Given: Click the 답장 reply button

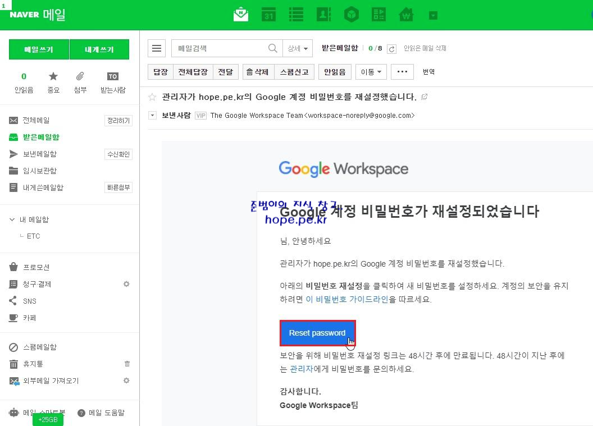Looking at the screenshot, I should [161, 72].
